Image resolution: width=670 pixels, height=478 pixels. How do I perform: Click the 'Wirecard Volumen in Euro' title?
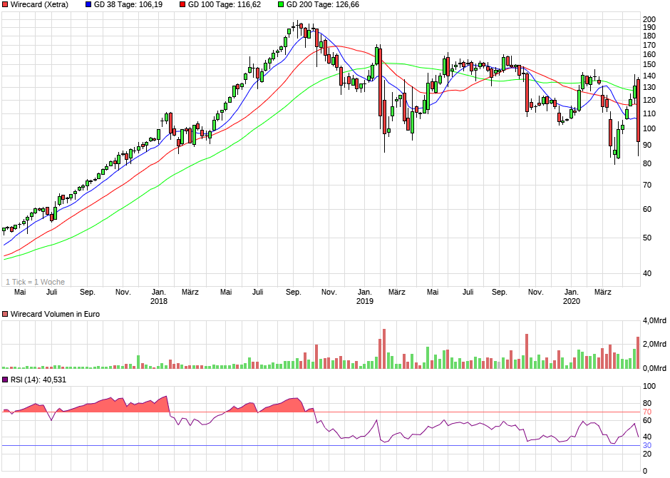55,314
